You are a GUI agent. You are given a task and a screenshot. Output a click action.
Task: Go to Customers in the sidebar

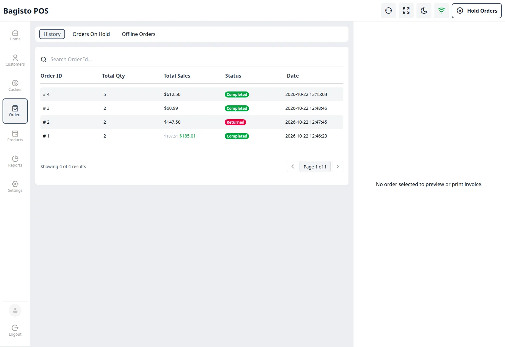tap(15, 61)
